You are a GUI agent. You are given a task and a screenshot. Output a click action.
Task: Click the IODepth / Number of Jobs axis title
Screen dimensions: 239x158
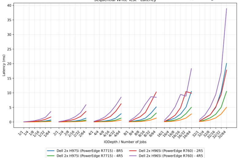(x=125, y=142)
